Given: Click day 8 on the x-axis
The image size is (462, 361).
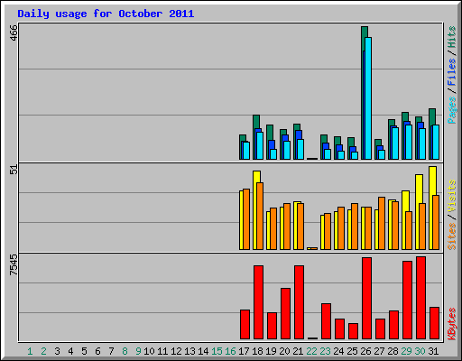Looking at the screenshot, I should (x=125, y=351).
